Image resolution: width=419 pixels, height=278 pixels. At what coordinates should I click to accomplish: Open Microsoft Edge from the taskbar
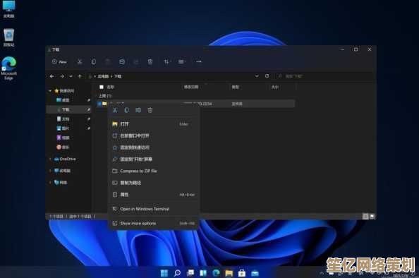(x=216, y=273)
